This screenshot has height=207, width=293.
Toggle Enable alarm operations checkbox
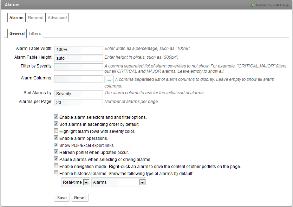point(56,138)
